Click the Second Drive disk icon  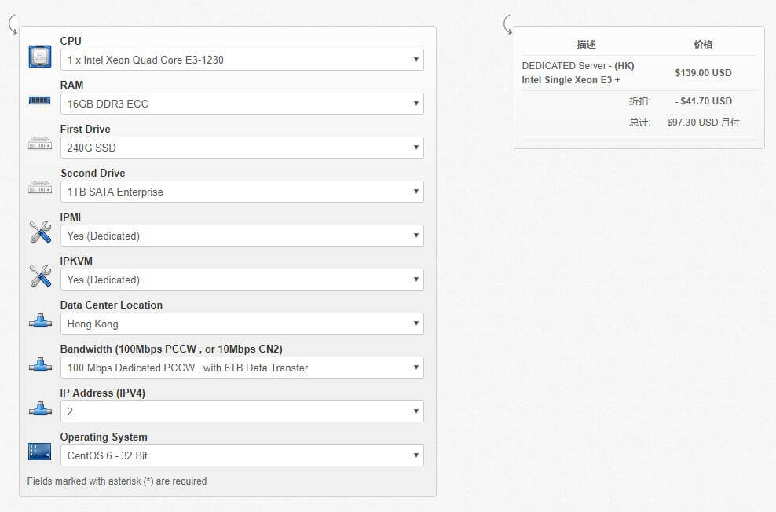[x=40, y=188]
